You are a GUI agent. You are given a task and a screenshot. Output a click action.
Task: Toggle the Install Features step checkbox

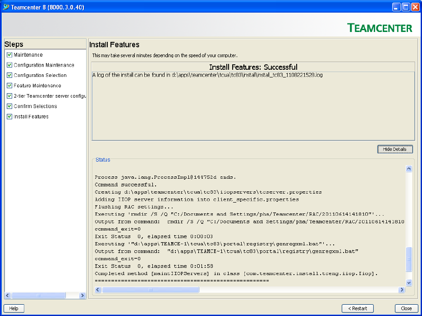point(9,116)
